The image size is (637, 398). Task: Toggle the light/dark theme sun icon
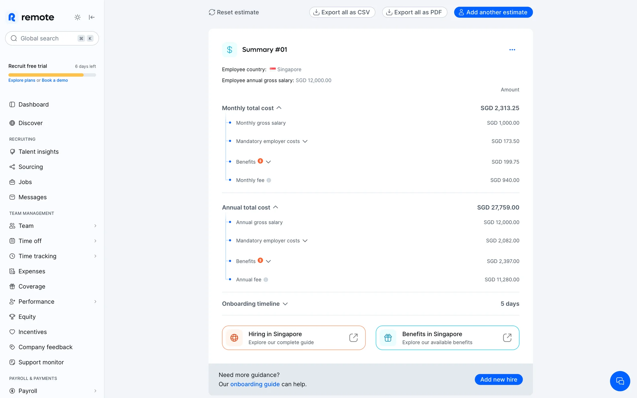click(x=77, y=17)
